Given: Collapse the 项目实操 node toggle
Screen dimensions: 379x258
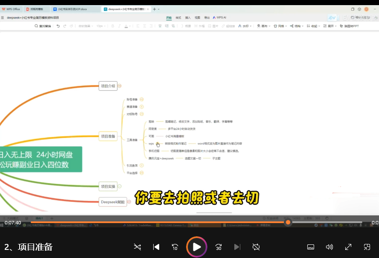Looking at the screenshot, I should coord(120,186).
